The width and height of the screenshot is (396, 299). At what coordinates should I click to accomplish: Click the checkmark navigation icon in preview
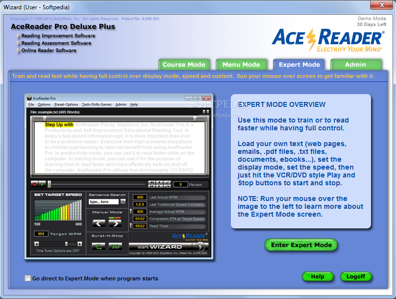(x=167, y=182)
